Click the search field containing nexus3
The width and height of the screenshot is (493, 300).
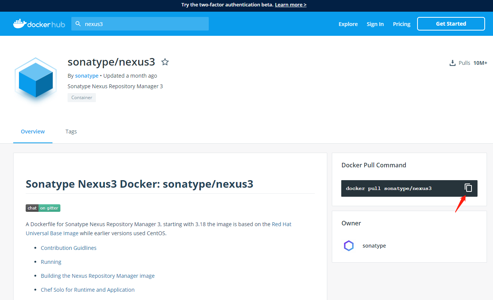[143, 24]
